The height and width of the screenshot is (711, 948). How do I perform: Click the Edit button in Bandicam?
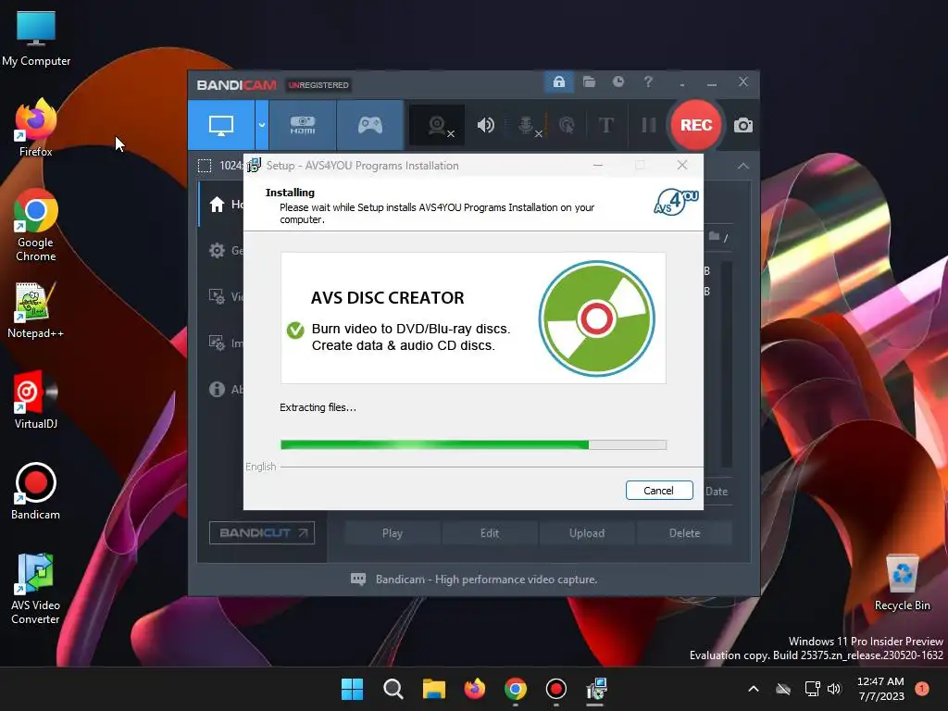(490, 533)
